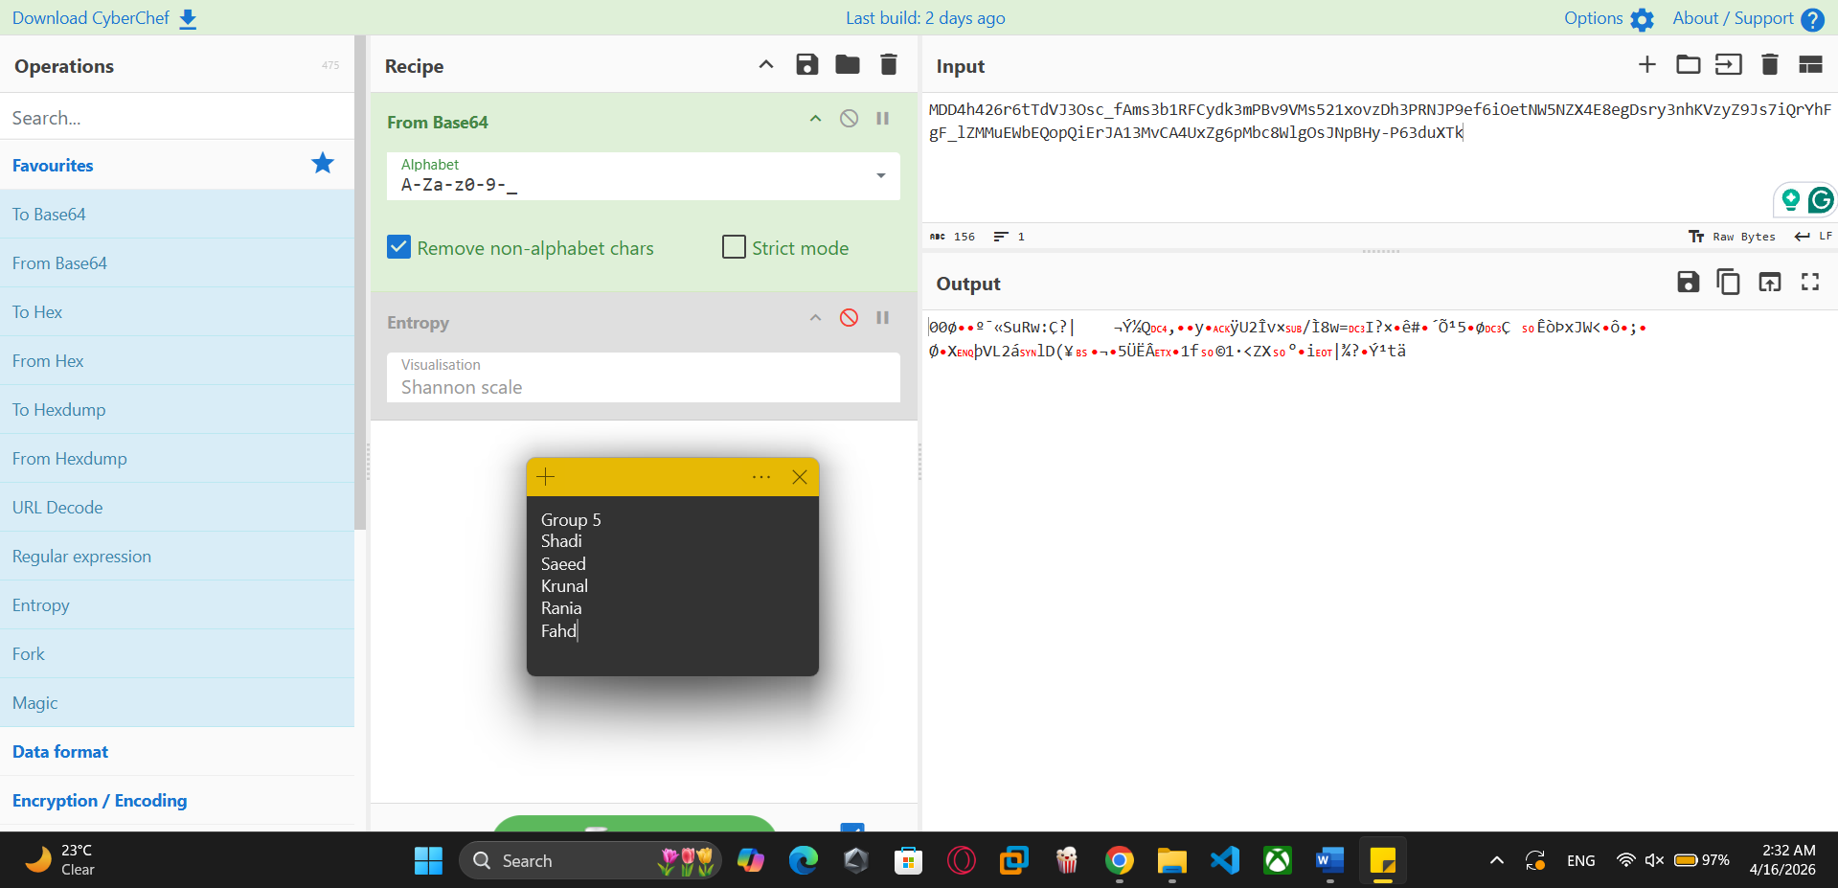This screenshot has width=1838, height=888.
Task: Choose Magic operation
Action: (x=177, y=703)
